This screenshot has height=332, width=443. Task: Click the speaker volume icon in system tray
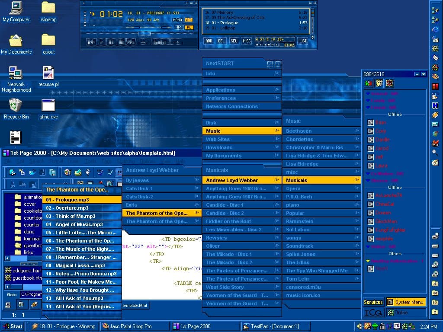click(x=360, y=326)
